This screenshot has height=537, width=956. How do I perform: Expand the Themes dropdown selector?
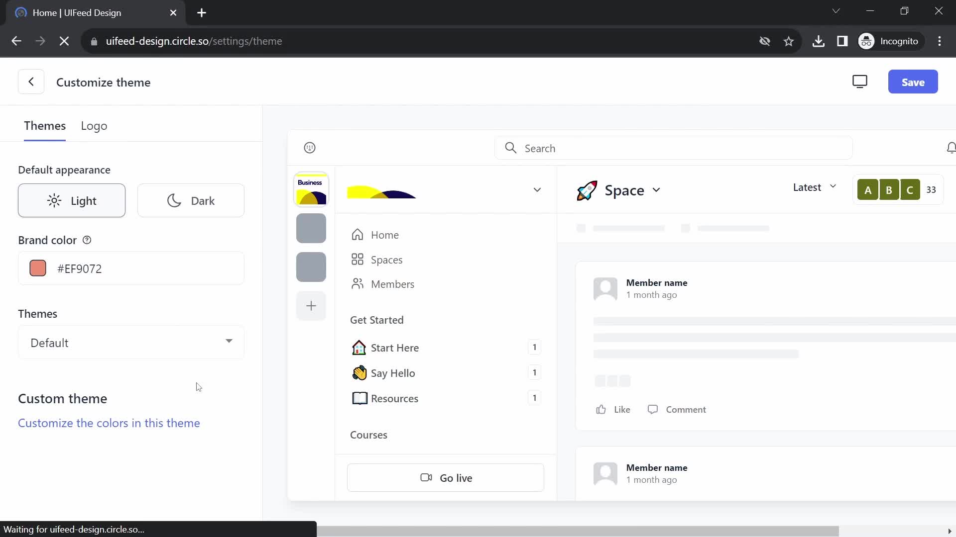(x=130, y=342)
